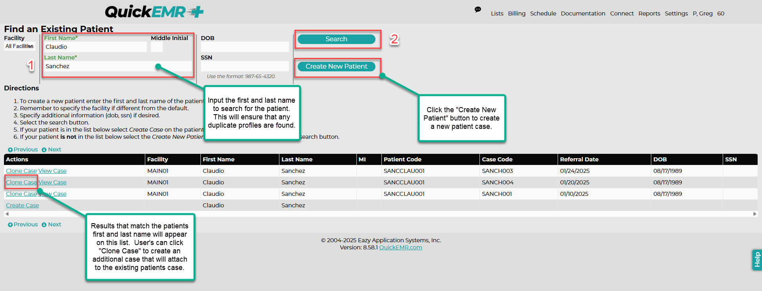This screenshot has width=762, height=291.
Task: Click the DOB input field
Action: click(245, 47)
